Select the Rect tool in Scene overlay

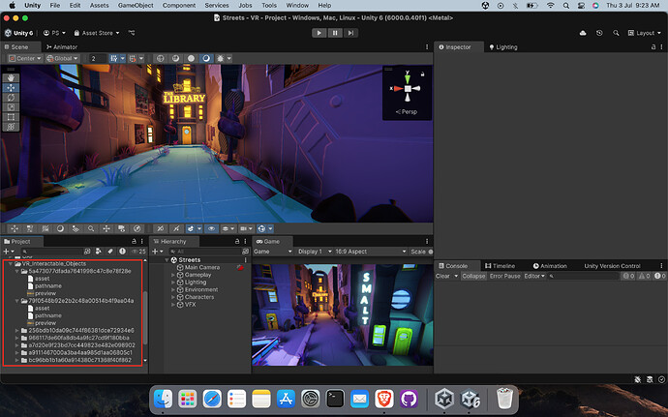click(x=11, y=116)
